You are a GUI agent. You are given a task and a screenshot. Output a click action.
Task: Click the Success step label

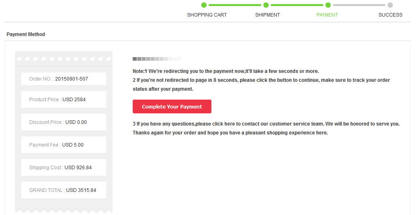point(390,15)
